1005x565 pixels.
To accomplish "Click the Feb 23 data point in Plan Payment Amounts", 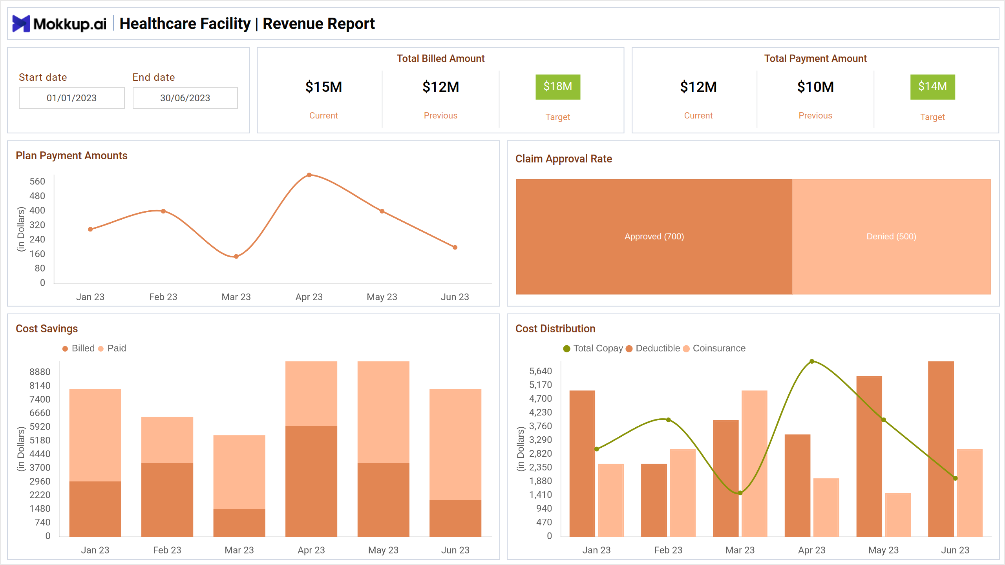I will coord(163,211).
